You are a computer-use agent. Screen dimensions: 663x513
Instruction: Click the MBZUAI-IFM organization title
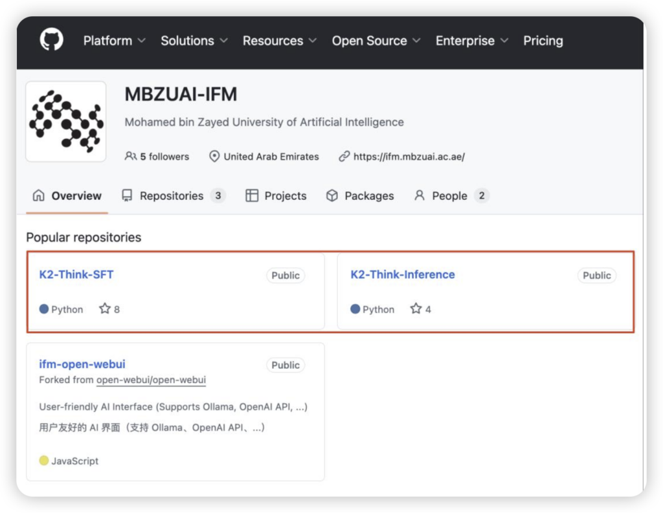click(181, 94)
